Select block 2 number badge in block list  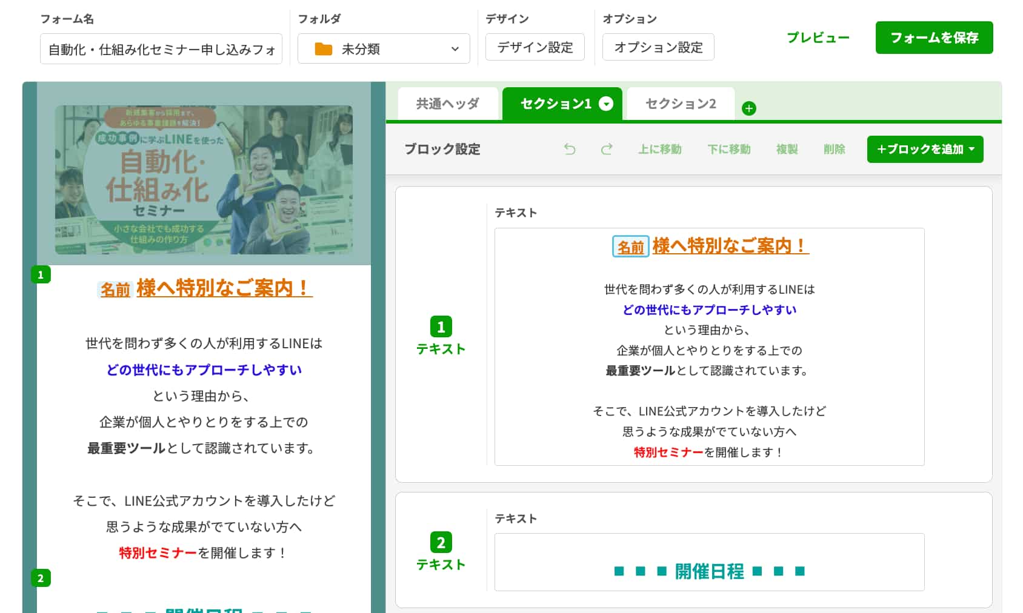pyautogui.click(x=441, y=543)
